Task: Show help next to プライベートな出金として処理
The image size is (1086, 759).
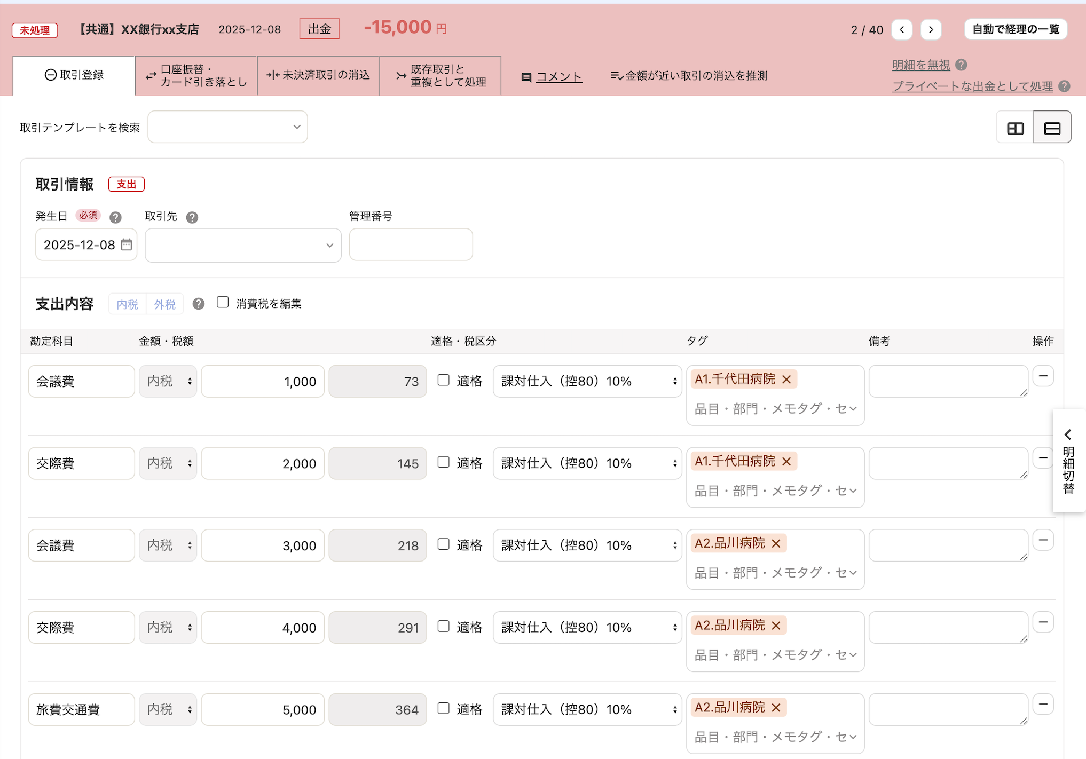Action: (1064, 86)
